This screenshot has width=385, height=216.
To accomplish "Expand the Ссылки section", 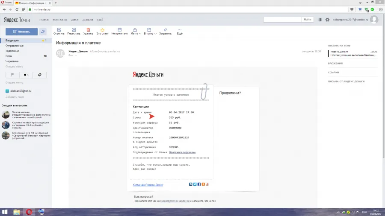I will pos(333,73).
